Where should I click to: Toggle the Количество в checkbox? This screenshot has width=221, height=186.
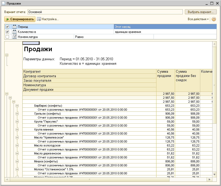point(7,32)
